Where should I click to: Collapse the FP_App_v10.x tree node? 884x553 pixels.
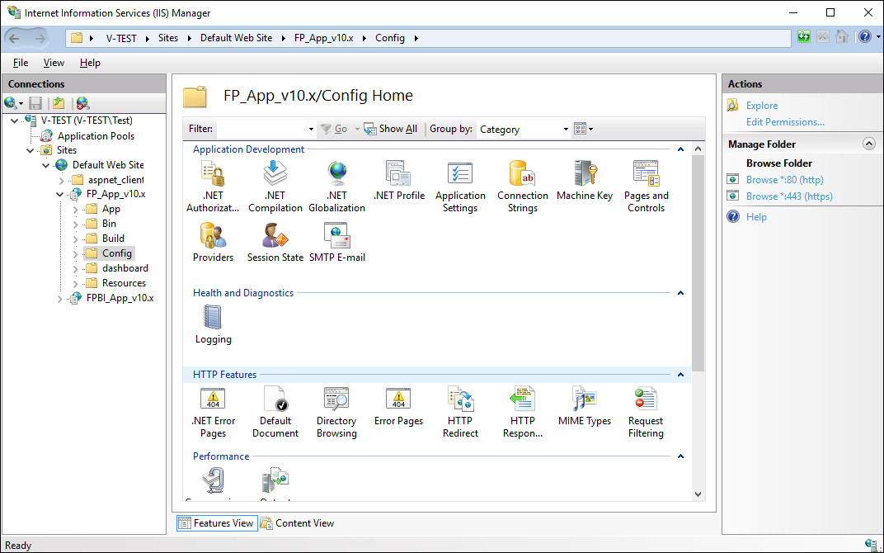(59, 194)
